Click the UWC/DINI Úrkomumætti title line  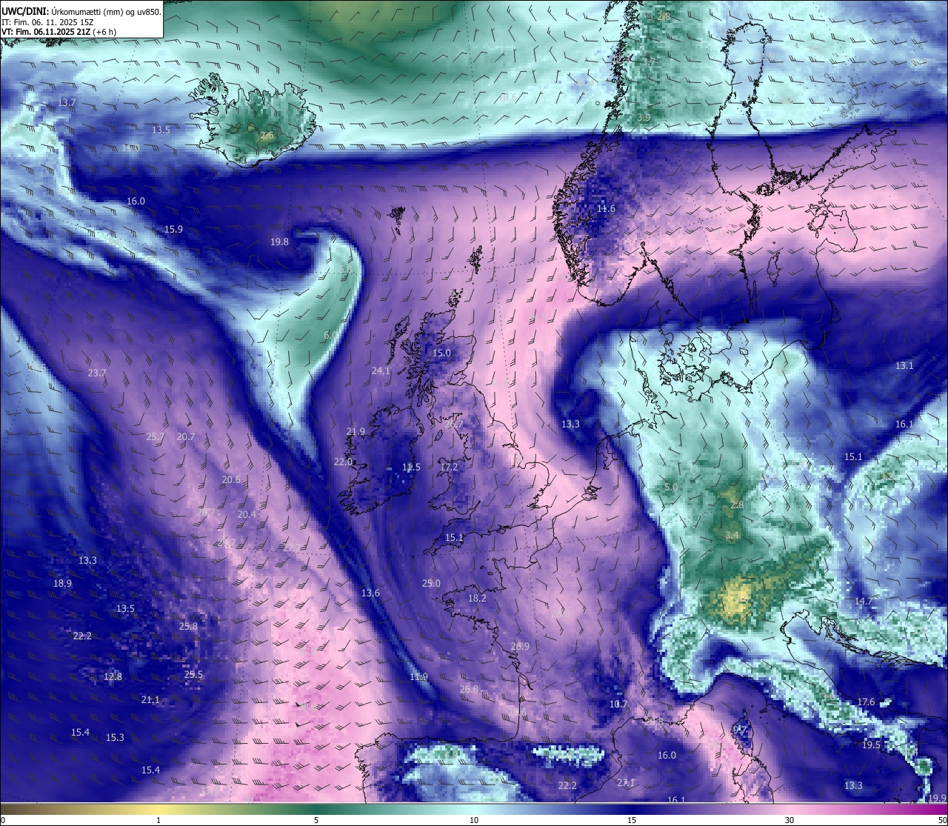pos(81,11)
